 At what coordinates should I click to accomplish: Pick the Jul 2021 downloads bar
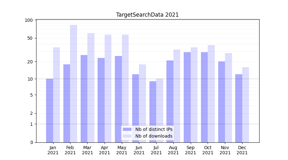pos(159,110)
